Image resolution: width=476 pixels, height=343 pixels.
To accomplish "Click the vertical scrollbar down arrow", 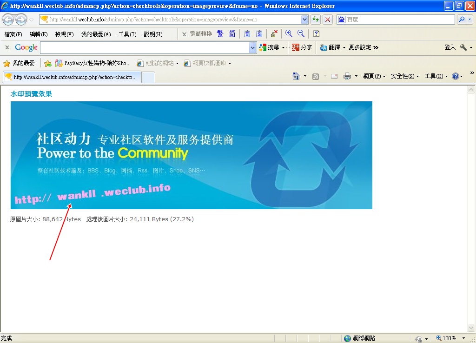I will (471, 328).
